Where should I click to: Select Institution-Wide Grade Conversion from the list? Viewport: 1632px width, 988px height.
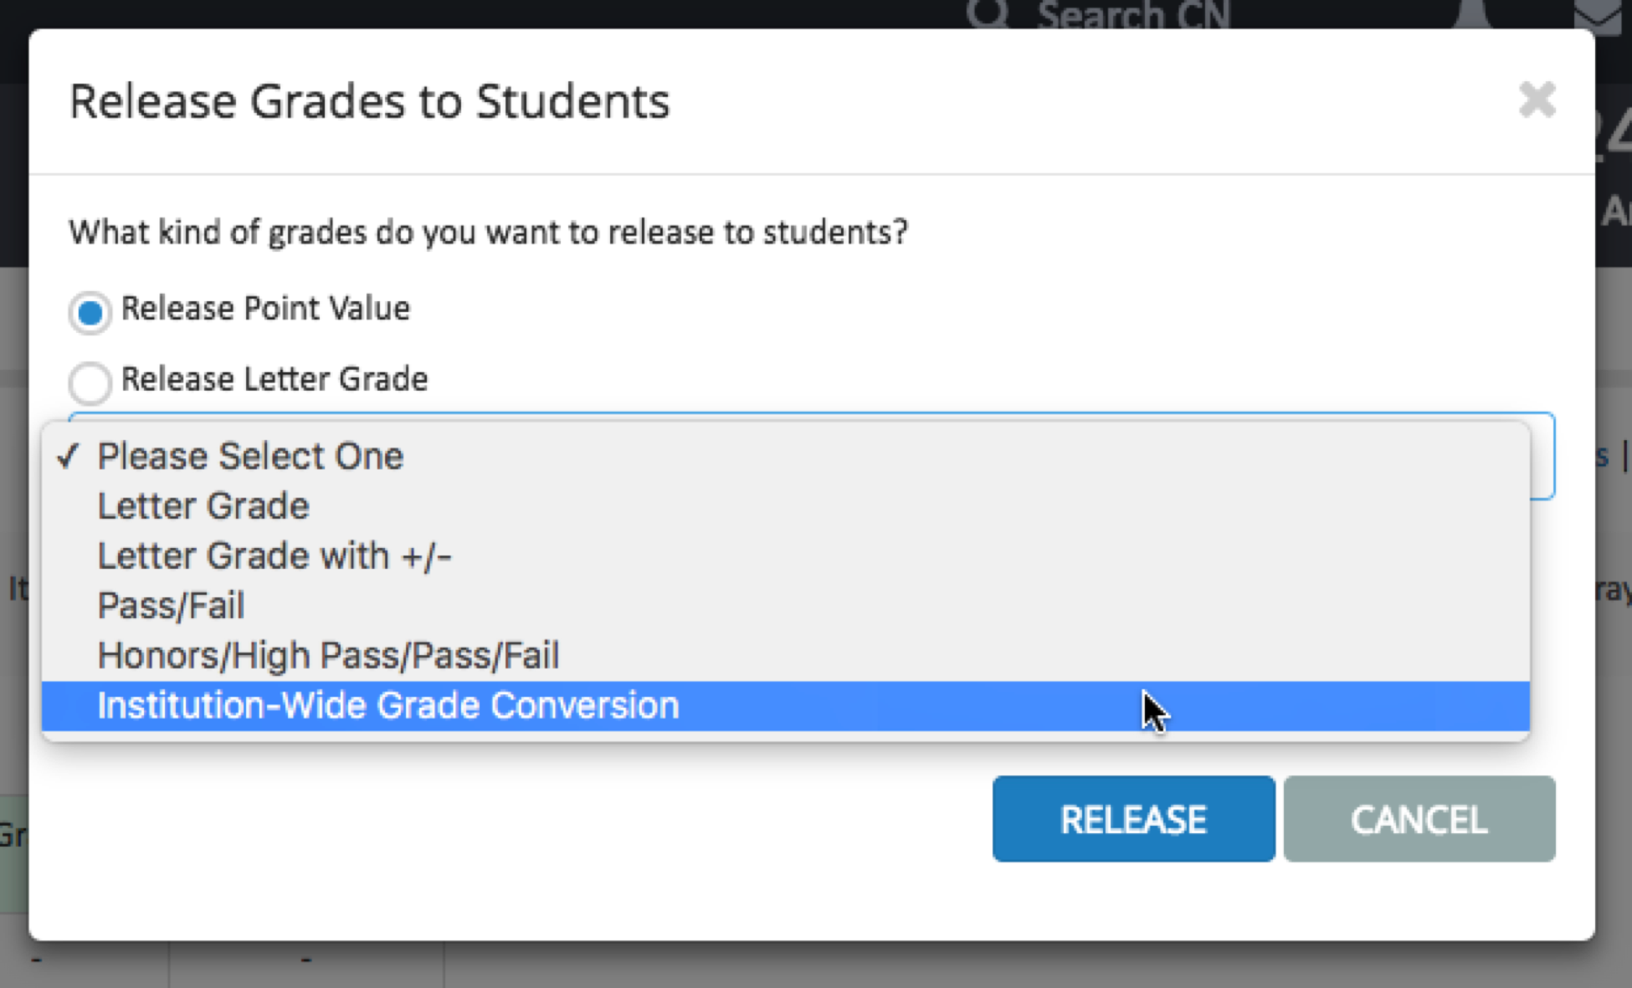click(387, 705)
